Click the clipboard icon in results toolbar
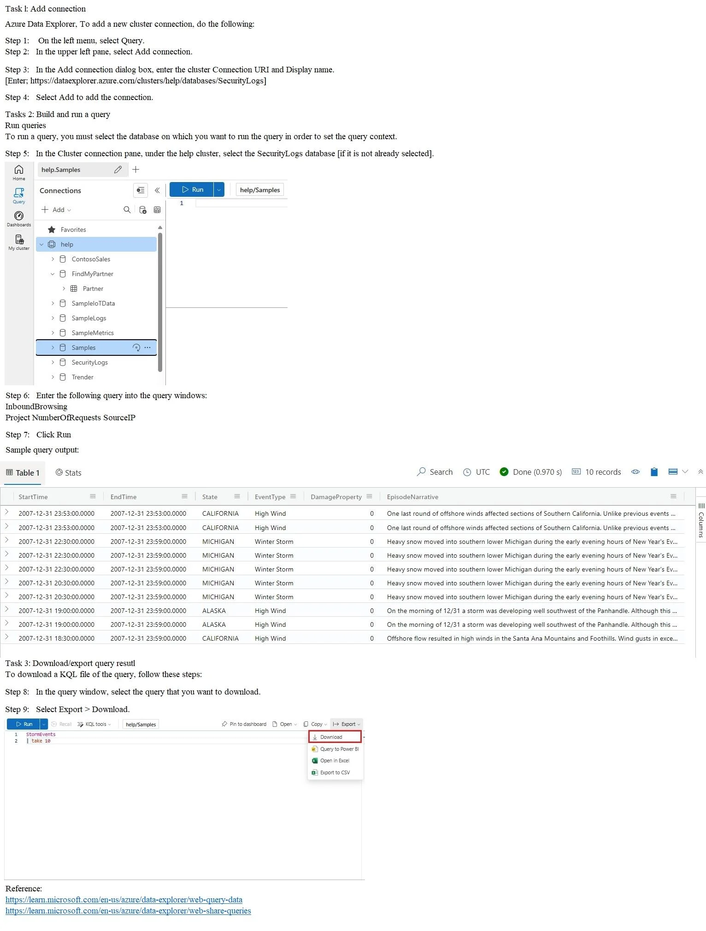This screenshot has height=931, width=706. coord(654,472)
